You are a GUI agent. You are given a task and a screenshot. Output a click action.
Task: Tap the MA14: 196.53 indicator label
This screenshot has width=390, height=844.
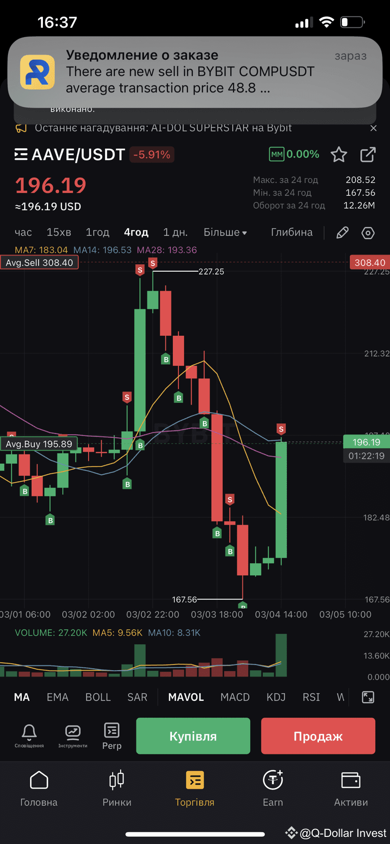(x=103, y=250)
